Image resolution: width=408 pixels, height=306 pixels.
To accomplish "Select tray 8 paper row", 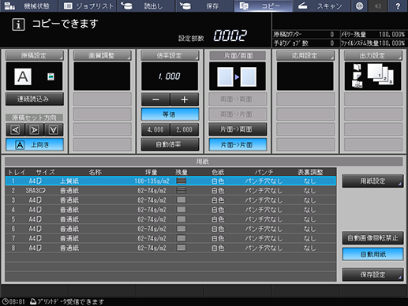I will (170, 248).
